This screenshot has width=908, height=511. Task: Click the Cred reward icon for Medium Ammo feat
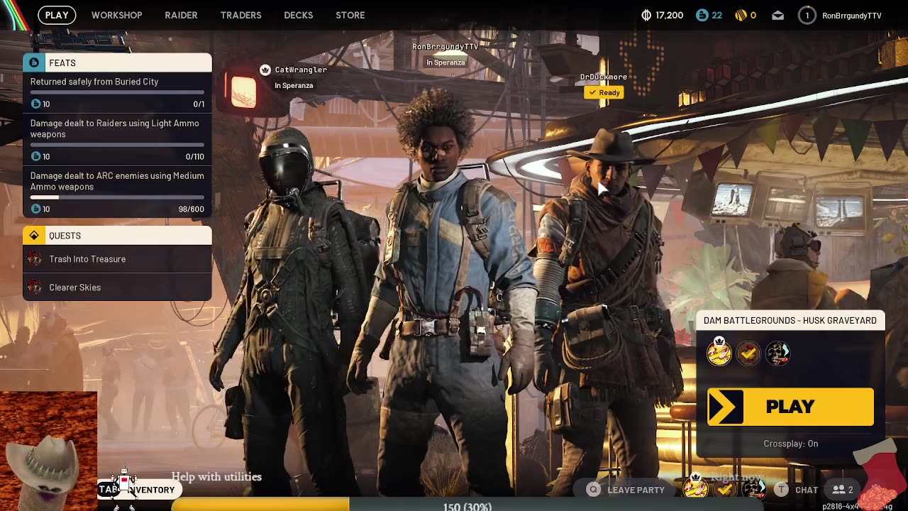35,209
